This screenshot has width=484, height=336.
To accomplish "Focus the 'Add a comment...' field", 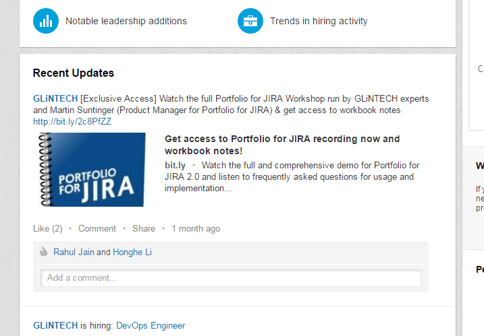I will pos(231,278).
